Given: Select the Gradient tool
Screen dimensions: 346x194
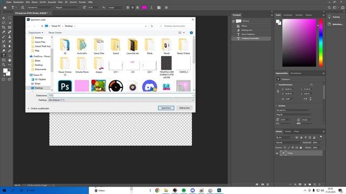Looking at the screenshot, I should point(4,46).
